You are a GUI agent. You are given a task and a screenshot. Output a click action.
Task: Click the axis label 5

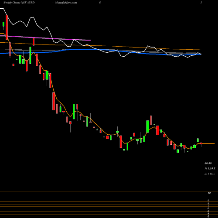coord(208,211)
